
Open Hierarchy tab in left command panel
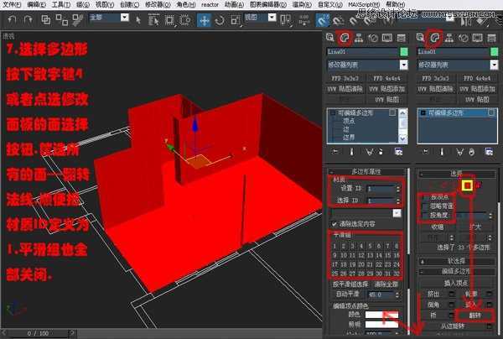coord(359,39)
